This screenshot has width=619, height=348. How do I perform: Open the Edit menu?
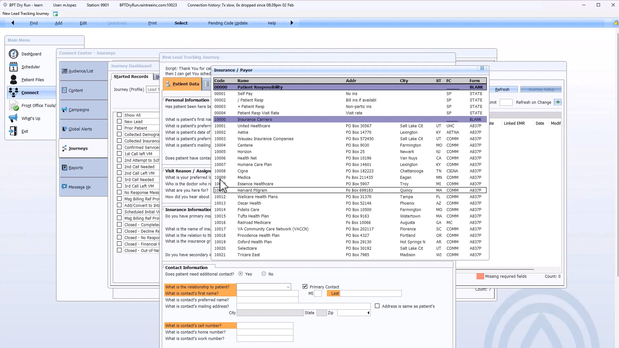[83, 23]
